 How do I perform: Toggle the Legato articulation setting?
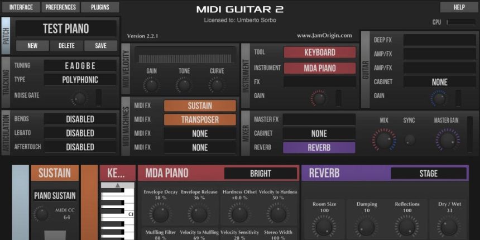tap(80, 133)
